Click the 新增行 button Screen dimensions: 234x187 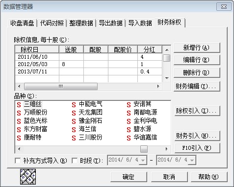tap(197, 48)
